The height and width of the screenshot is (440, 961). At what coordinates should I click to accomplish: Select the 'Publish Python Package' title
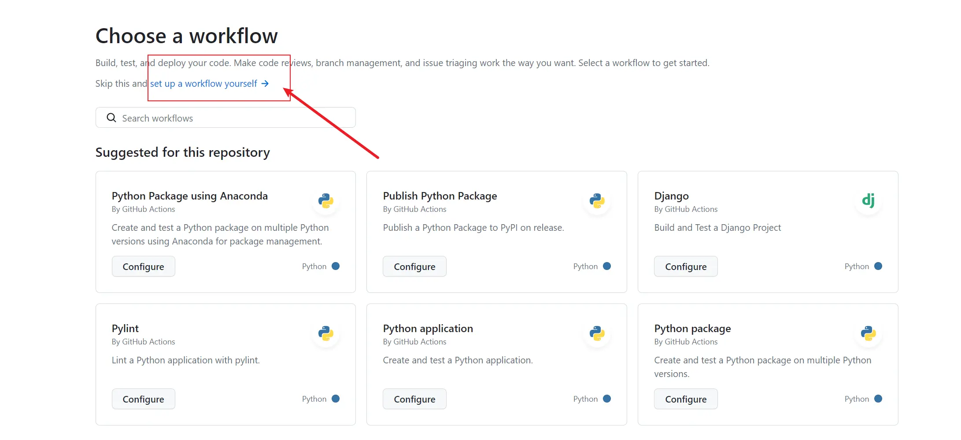point(440,196)
